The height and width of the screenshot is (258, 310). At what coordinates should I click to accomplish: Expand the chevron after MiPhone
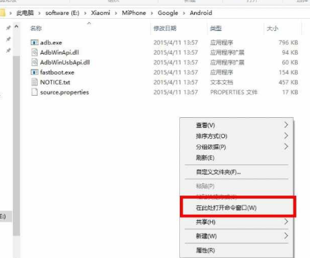152,13
